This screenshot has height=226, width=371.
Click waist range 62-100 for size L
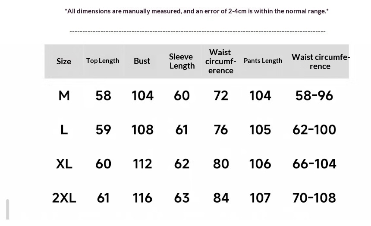[x=314, y=129]
